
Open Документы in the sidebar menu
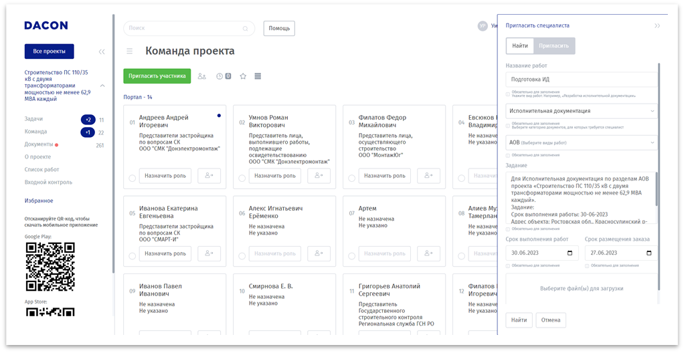coord(39,144)
